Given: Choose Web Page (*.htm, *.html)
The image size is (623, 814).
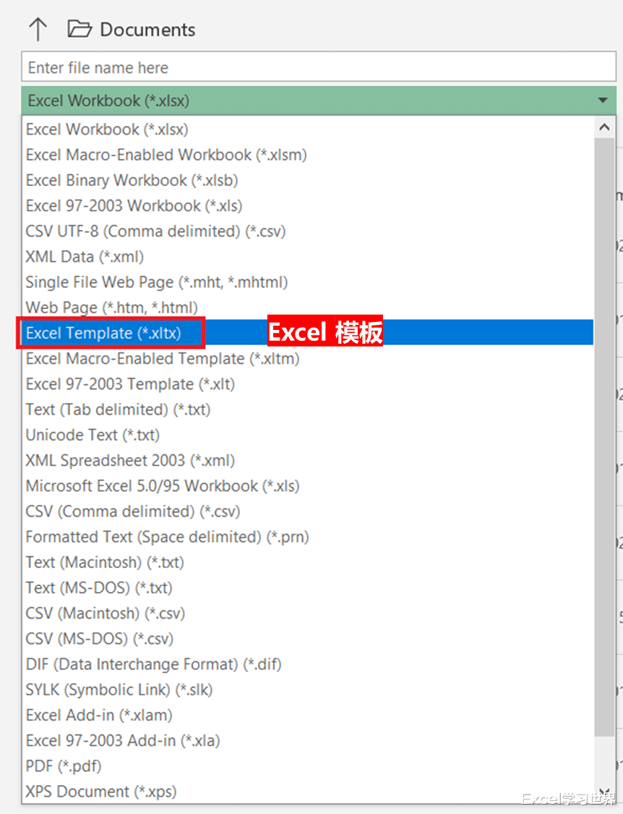Looking at the screenshot, I should [308, 308].
